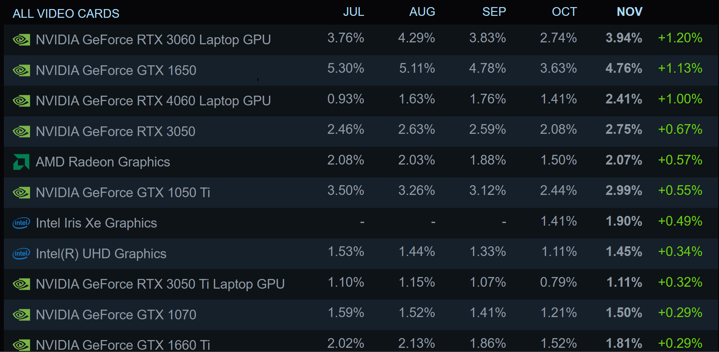Click Intel logo beside Intel(R) UHD Graphics
This screenshot has width=719, height=352.
(21, 254)
